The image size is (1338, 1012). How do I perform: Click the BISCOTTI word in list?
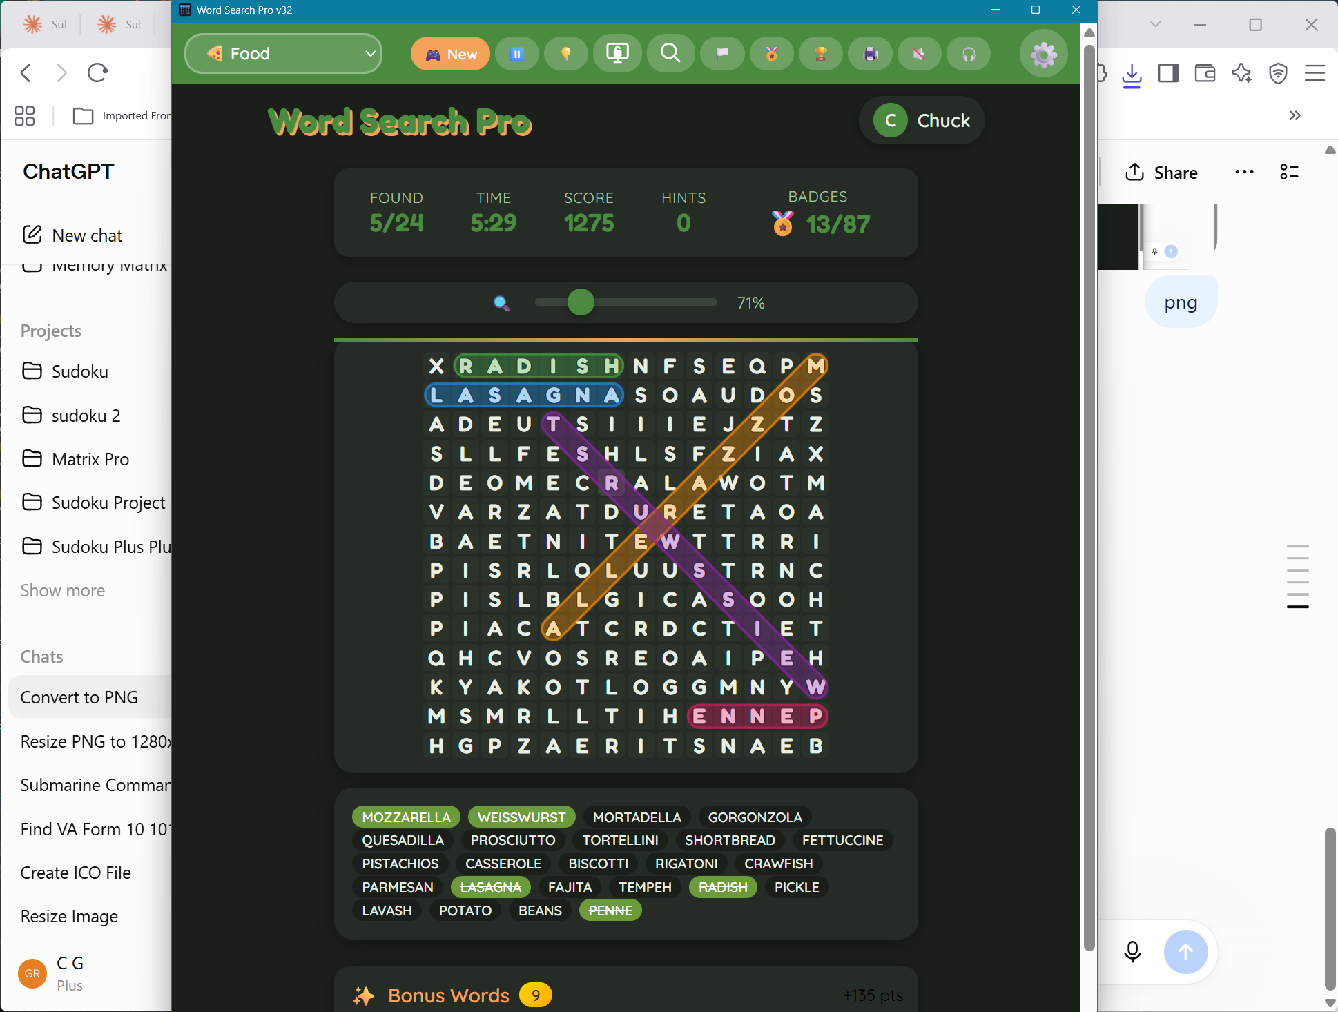598,864
